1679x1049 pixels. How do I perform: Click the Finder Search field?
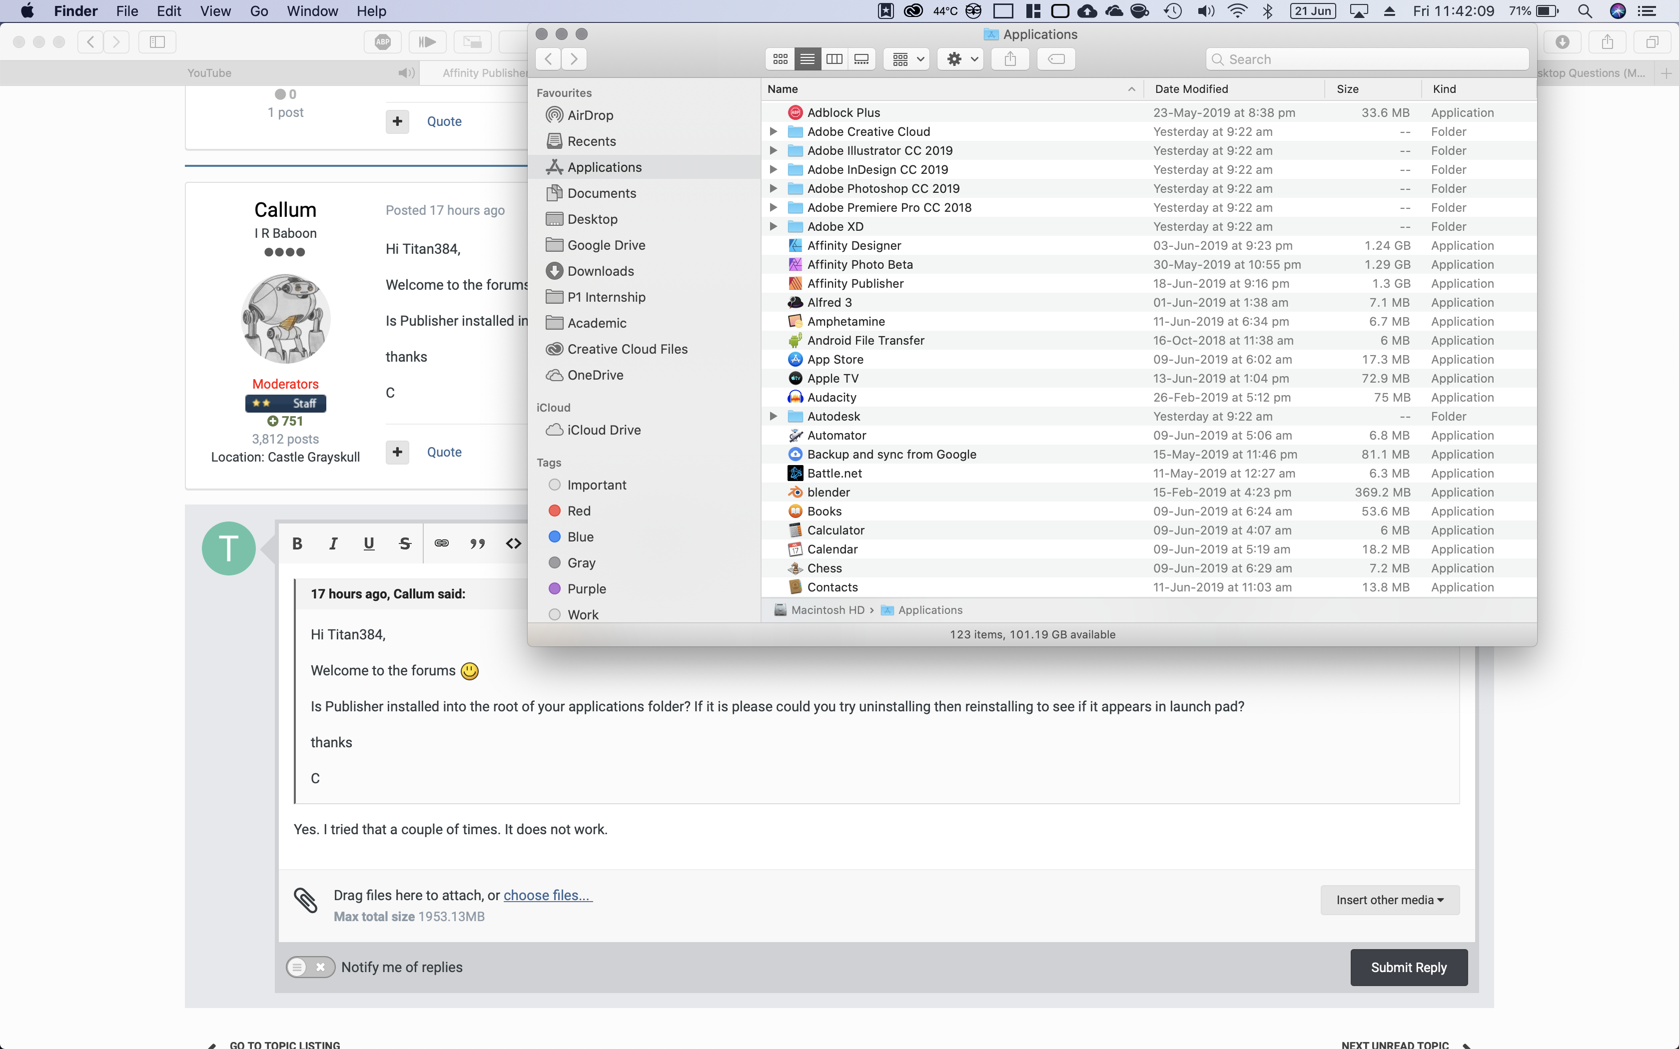1367,59
